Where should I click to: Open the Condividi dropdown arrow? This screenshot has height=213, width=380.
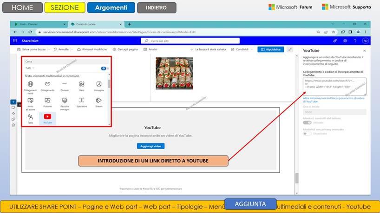point(252,49)
